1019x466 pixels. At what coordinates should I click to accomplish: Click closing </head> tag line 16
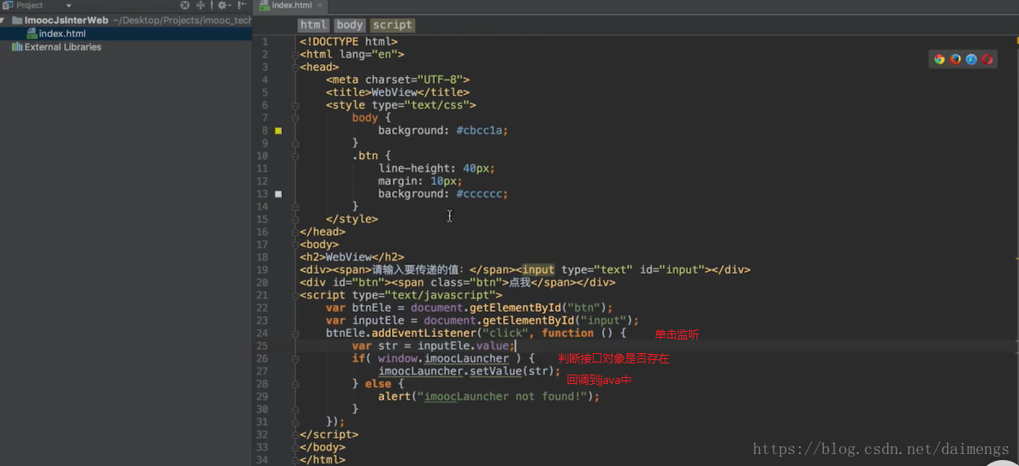coord(323,232)
